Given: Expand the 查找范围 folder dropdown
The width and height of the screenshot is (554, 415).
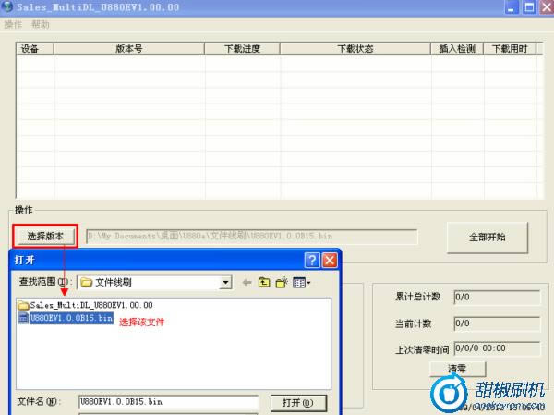Looking at the screenshot, I should point(225,282).
